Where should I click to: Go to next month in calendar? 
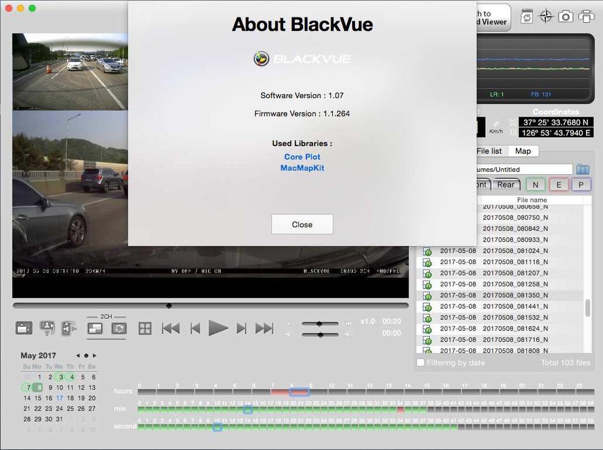[95, 356]
